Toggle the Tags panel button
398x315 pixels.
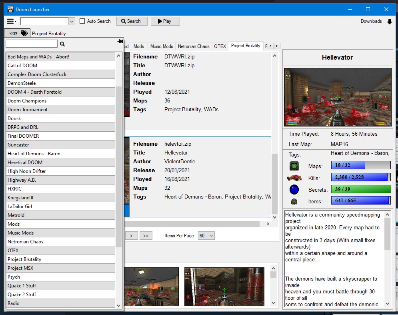[17, 33]
